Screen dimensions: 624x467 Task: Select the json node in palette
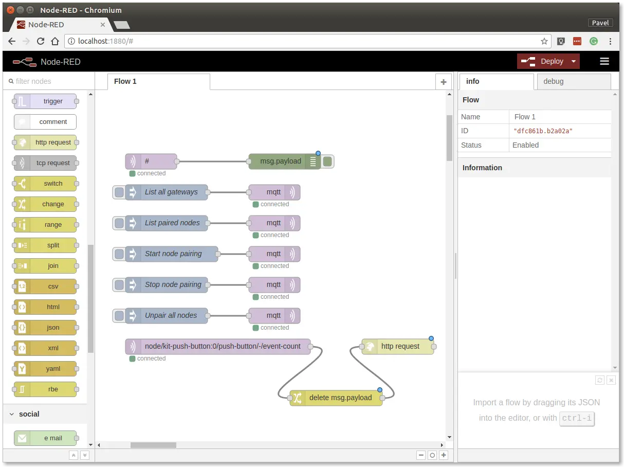coord(45,328)
